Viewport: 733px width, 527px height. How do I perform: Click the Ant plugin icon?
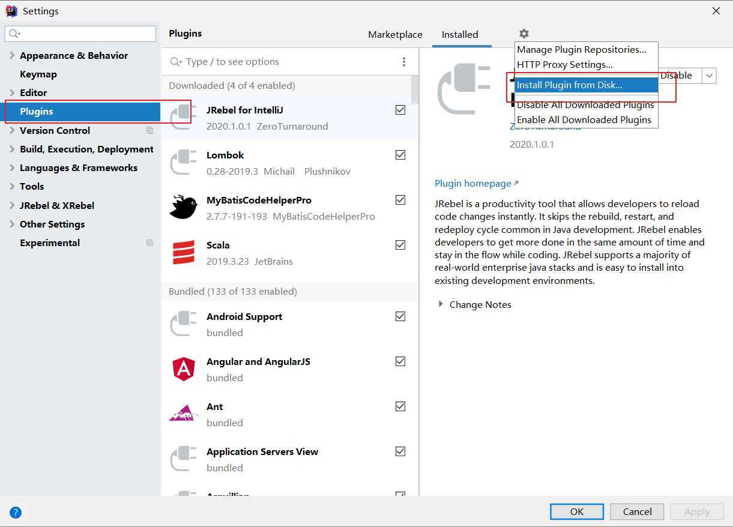pyautogui.click(x=184, y=414)
